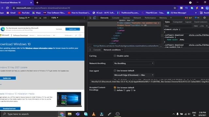209x117 pixels.
Task: Toggle the .cls class editor
Action: [x=201, y=26]
